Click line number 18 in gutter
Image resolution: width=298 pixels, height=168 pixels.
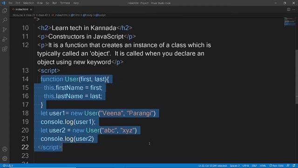point(25,113)
